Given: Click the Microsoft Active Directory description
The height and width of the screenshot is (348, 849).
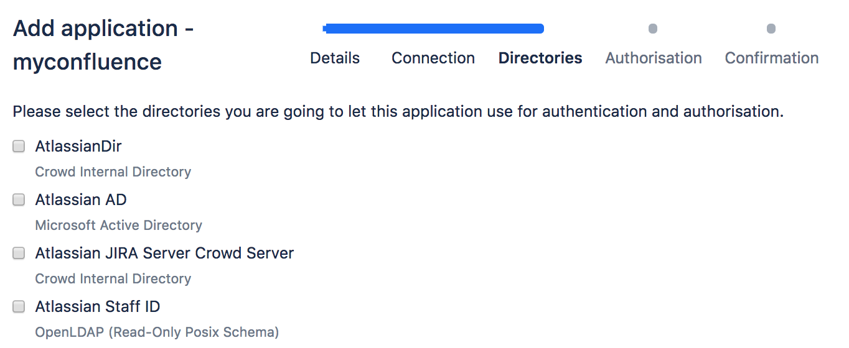Looking at the screenshot, I should 118,226.
